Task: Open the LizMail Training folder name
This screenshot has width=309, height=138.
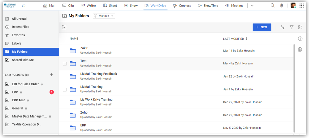Action: (x=91, y=87)
